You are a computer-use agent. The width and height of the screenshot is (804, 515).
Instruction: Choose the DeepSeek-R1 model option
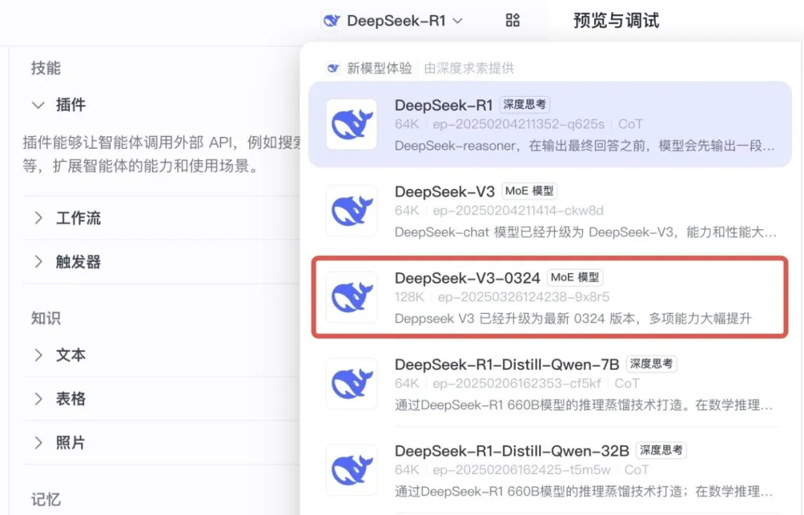click(549, 124)
